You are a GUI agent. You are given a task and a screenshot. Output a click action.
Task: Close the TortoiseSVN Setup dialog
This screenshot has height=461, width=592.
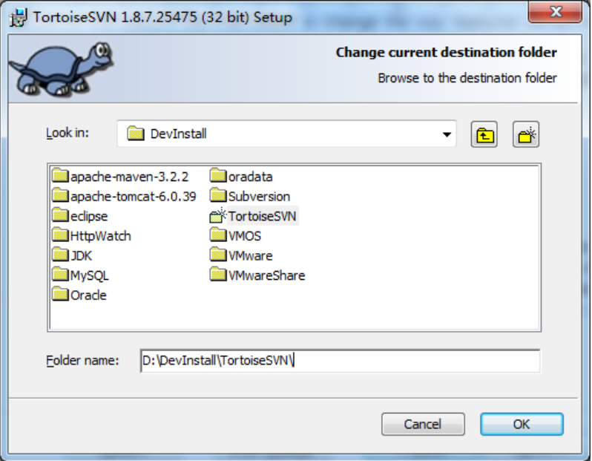click(x=555, y=13)
